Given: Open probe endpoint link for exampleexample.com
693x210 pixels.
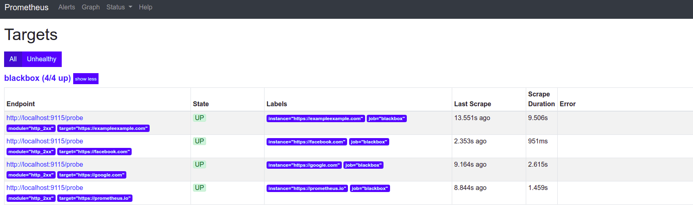Looking at the screenshot, I should click(x=45, y=118).
